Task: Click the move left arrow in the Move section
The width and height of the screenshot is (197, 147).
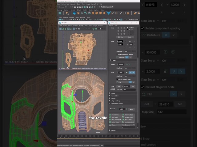Action: point(125,44)
